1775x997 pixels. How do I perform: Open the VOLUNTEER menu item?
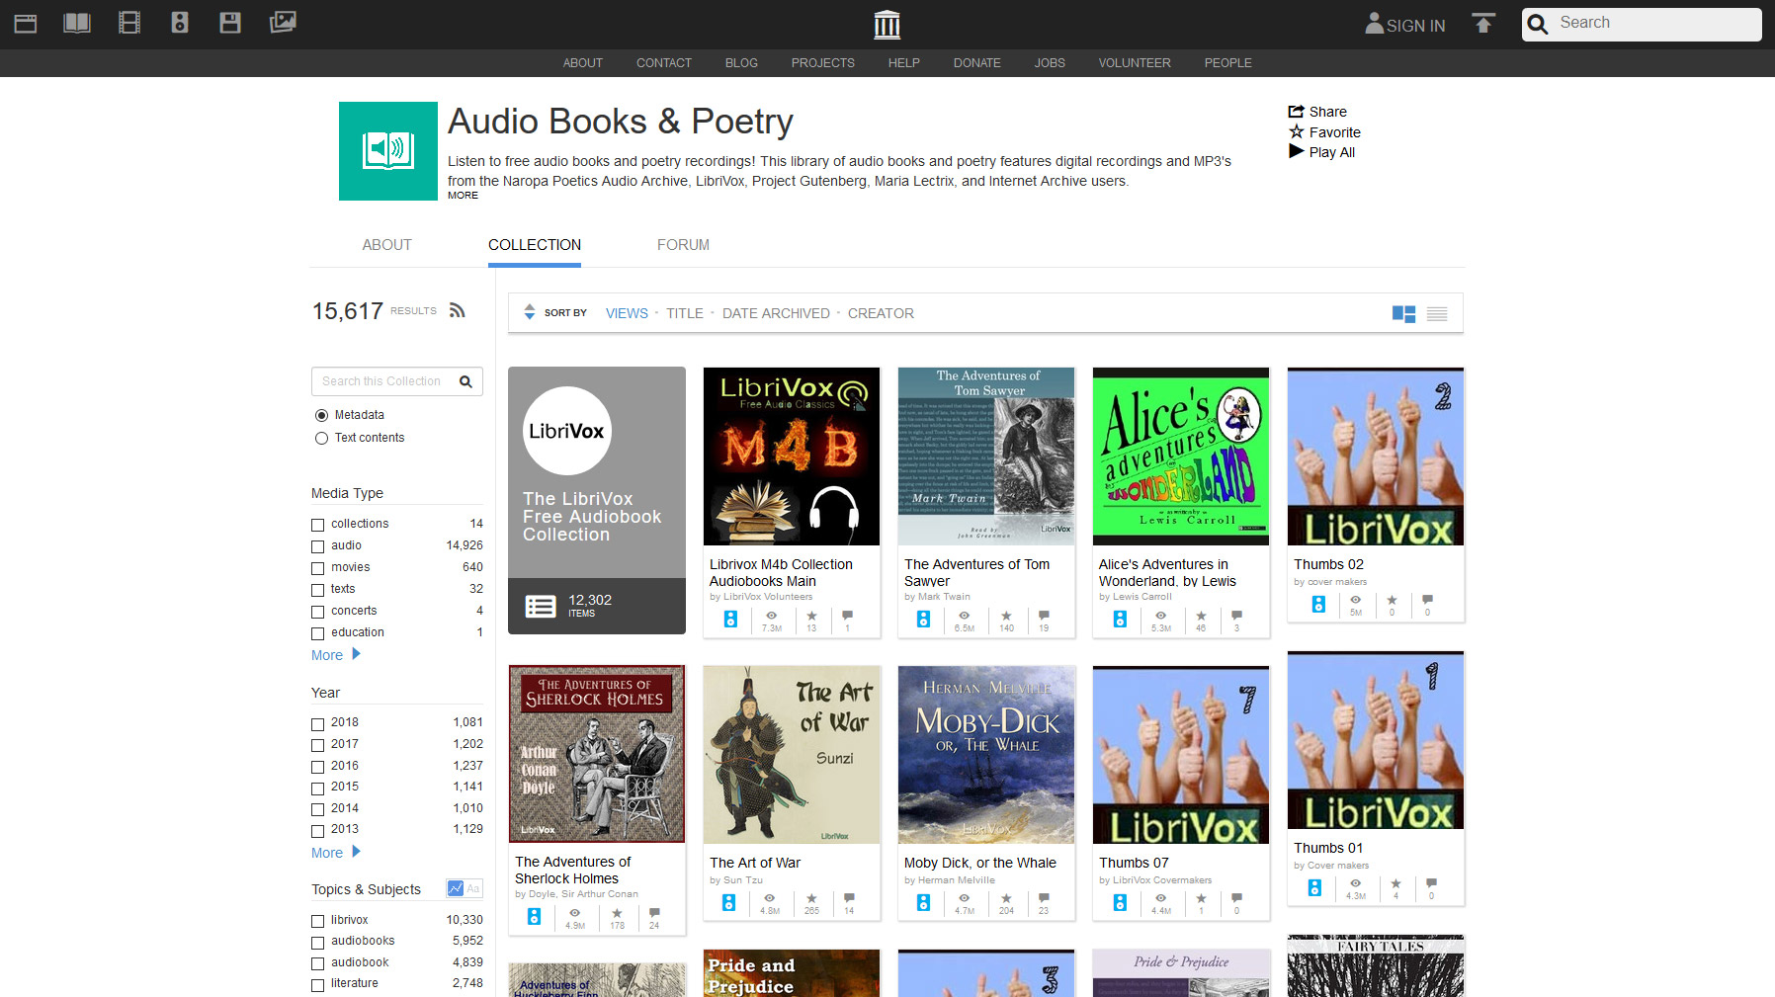[x=1135, y=63]
